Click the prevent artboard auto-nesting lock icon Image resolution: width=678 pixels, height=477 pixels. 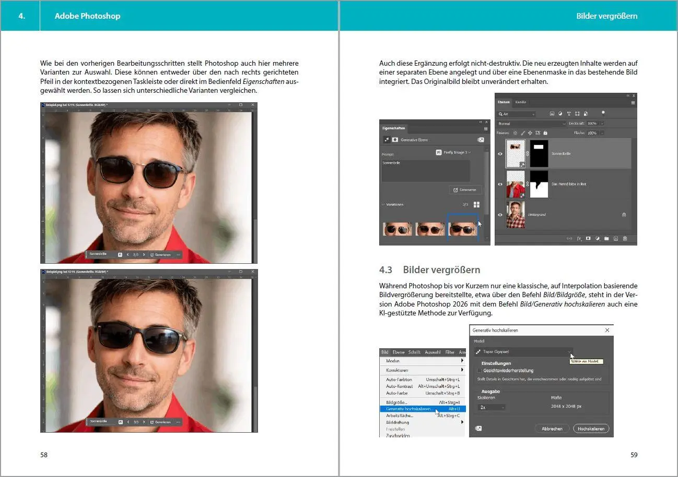click(537, 133)
